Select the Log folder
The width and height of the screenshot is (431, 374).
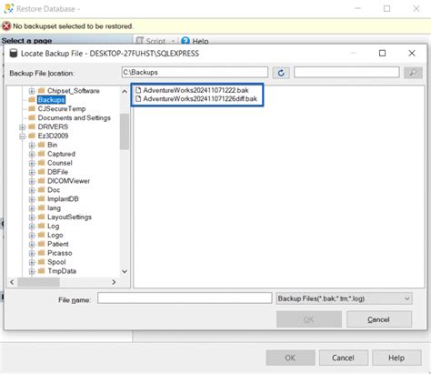click(54, 227)
